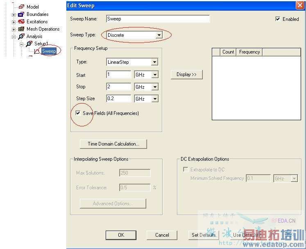
Task: Click the OK button
Action: (x=121, y=235)
